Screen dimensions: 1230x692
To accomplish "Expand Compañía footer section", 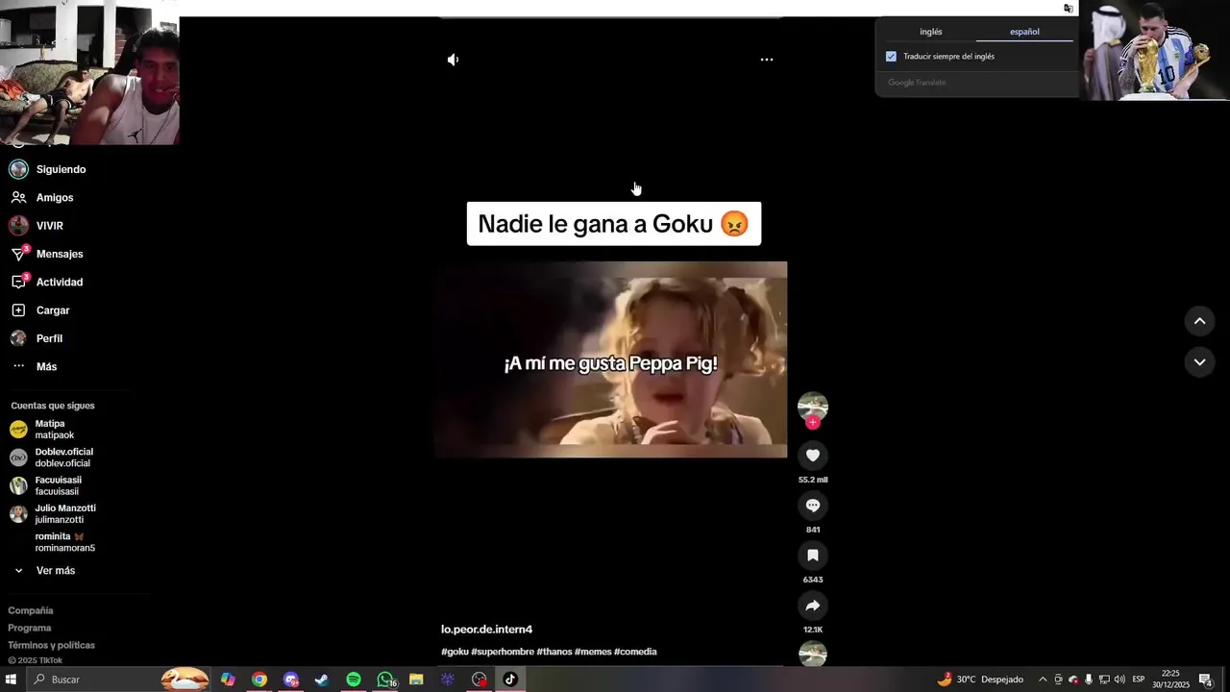I will (x=31, y=610).
